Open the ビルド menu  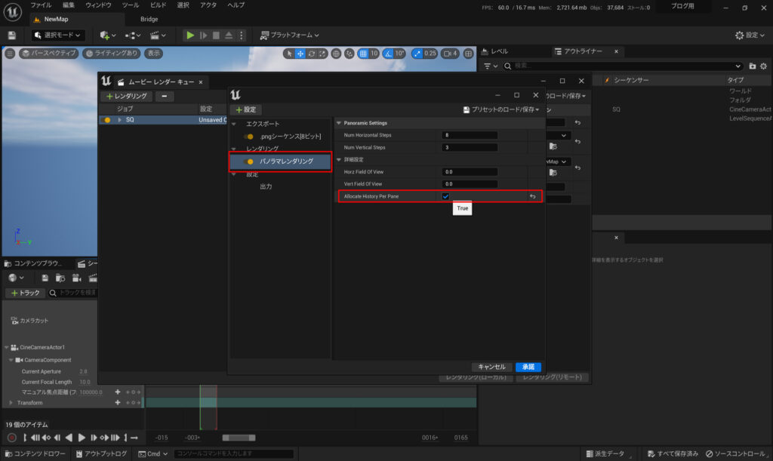click(x=158, y=5)
